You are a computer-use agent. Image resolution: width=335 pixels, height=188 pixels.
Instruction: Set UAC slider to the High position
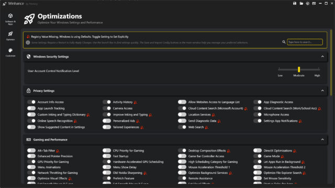tap(319, 69)
